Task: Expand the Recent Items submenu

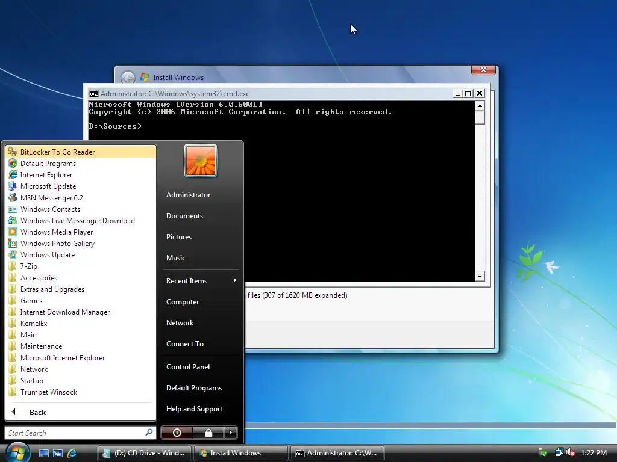Action: (200, 280)
